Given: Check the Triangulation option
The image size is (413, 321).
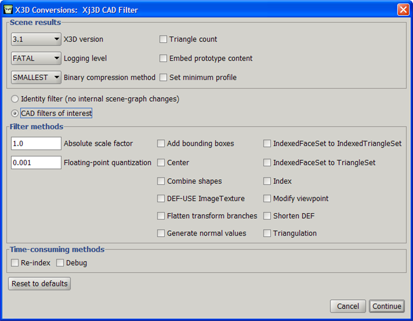Looking at the screenshot, I should [267, 233].
